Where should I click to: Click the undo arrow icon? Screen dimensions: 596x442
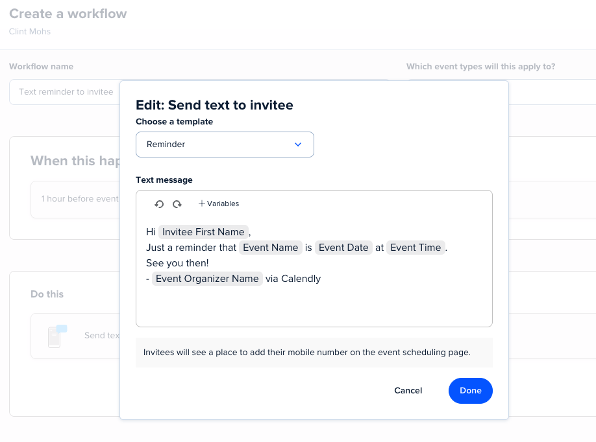point(159,204)
